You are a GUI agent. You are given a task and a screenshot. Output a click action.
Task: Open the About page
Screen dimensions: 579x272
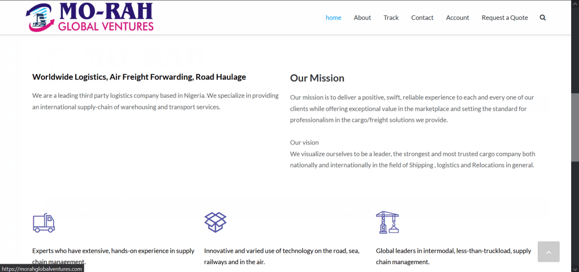[x=362, y=17]
